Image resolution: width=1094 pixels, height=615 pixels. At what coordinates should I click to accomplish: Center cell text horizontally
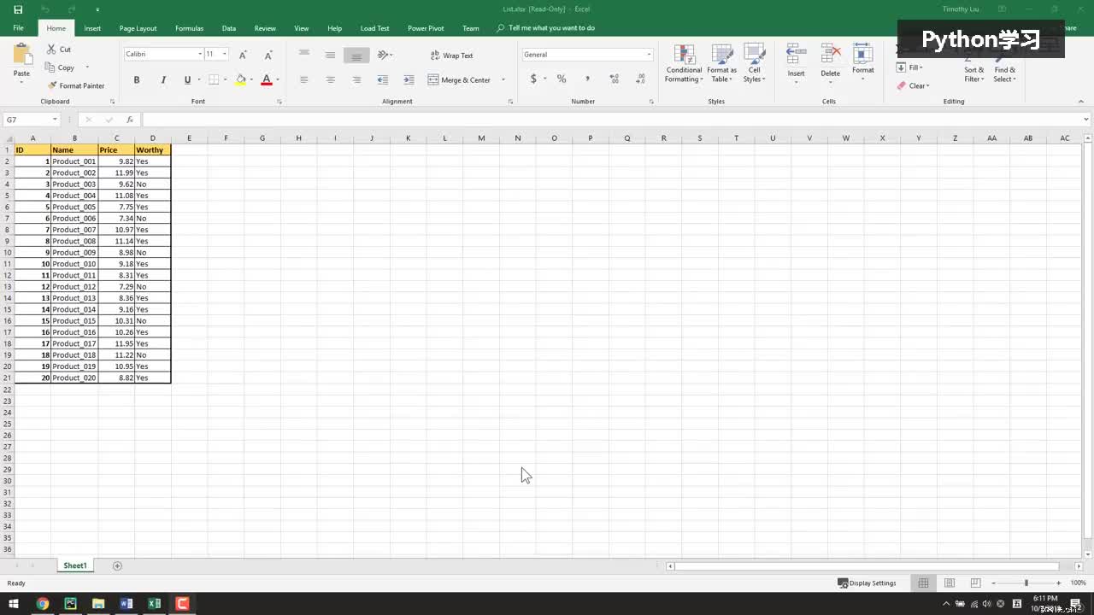point(330,79)
